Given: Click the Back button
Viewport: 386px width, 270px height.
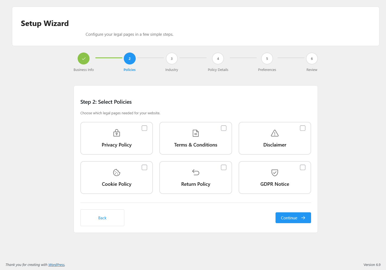Looking at the screenshot, I should [x=102, y=218].
